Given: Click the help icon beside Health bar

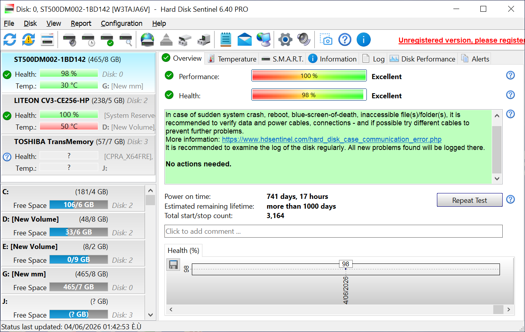Looking at the screenshot, I should click(511, 95).
